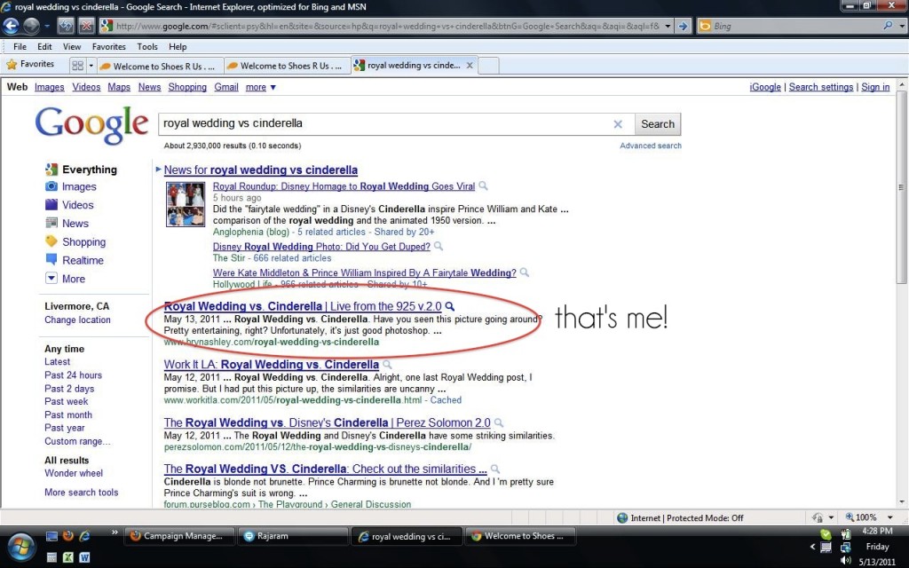909x568 pixels.
Task: Open a new blank tab
Action: tap(488, 66)
